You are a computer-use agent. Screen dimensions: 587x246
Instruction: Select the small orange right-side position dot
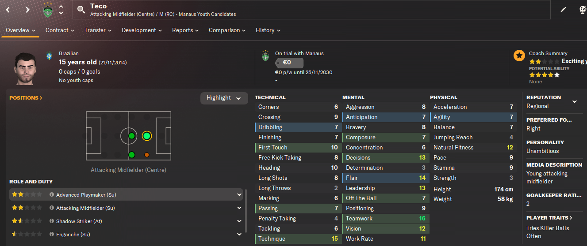(147, 155)
